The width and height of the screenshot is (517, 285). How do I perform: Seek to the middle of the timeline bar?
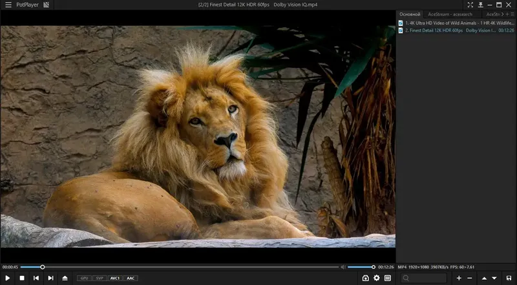click(180, 267)
